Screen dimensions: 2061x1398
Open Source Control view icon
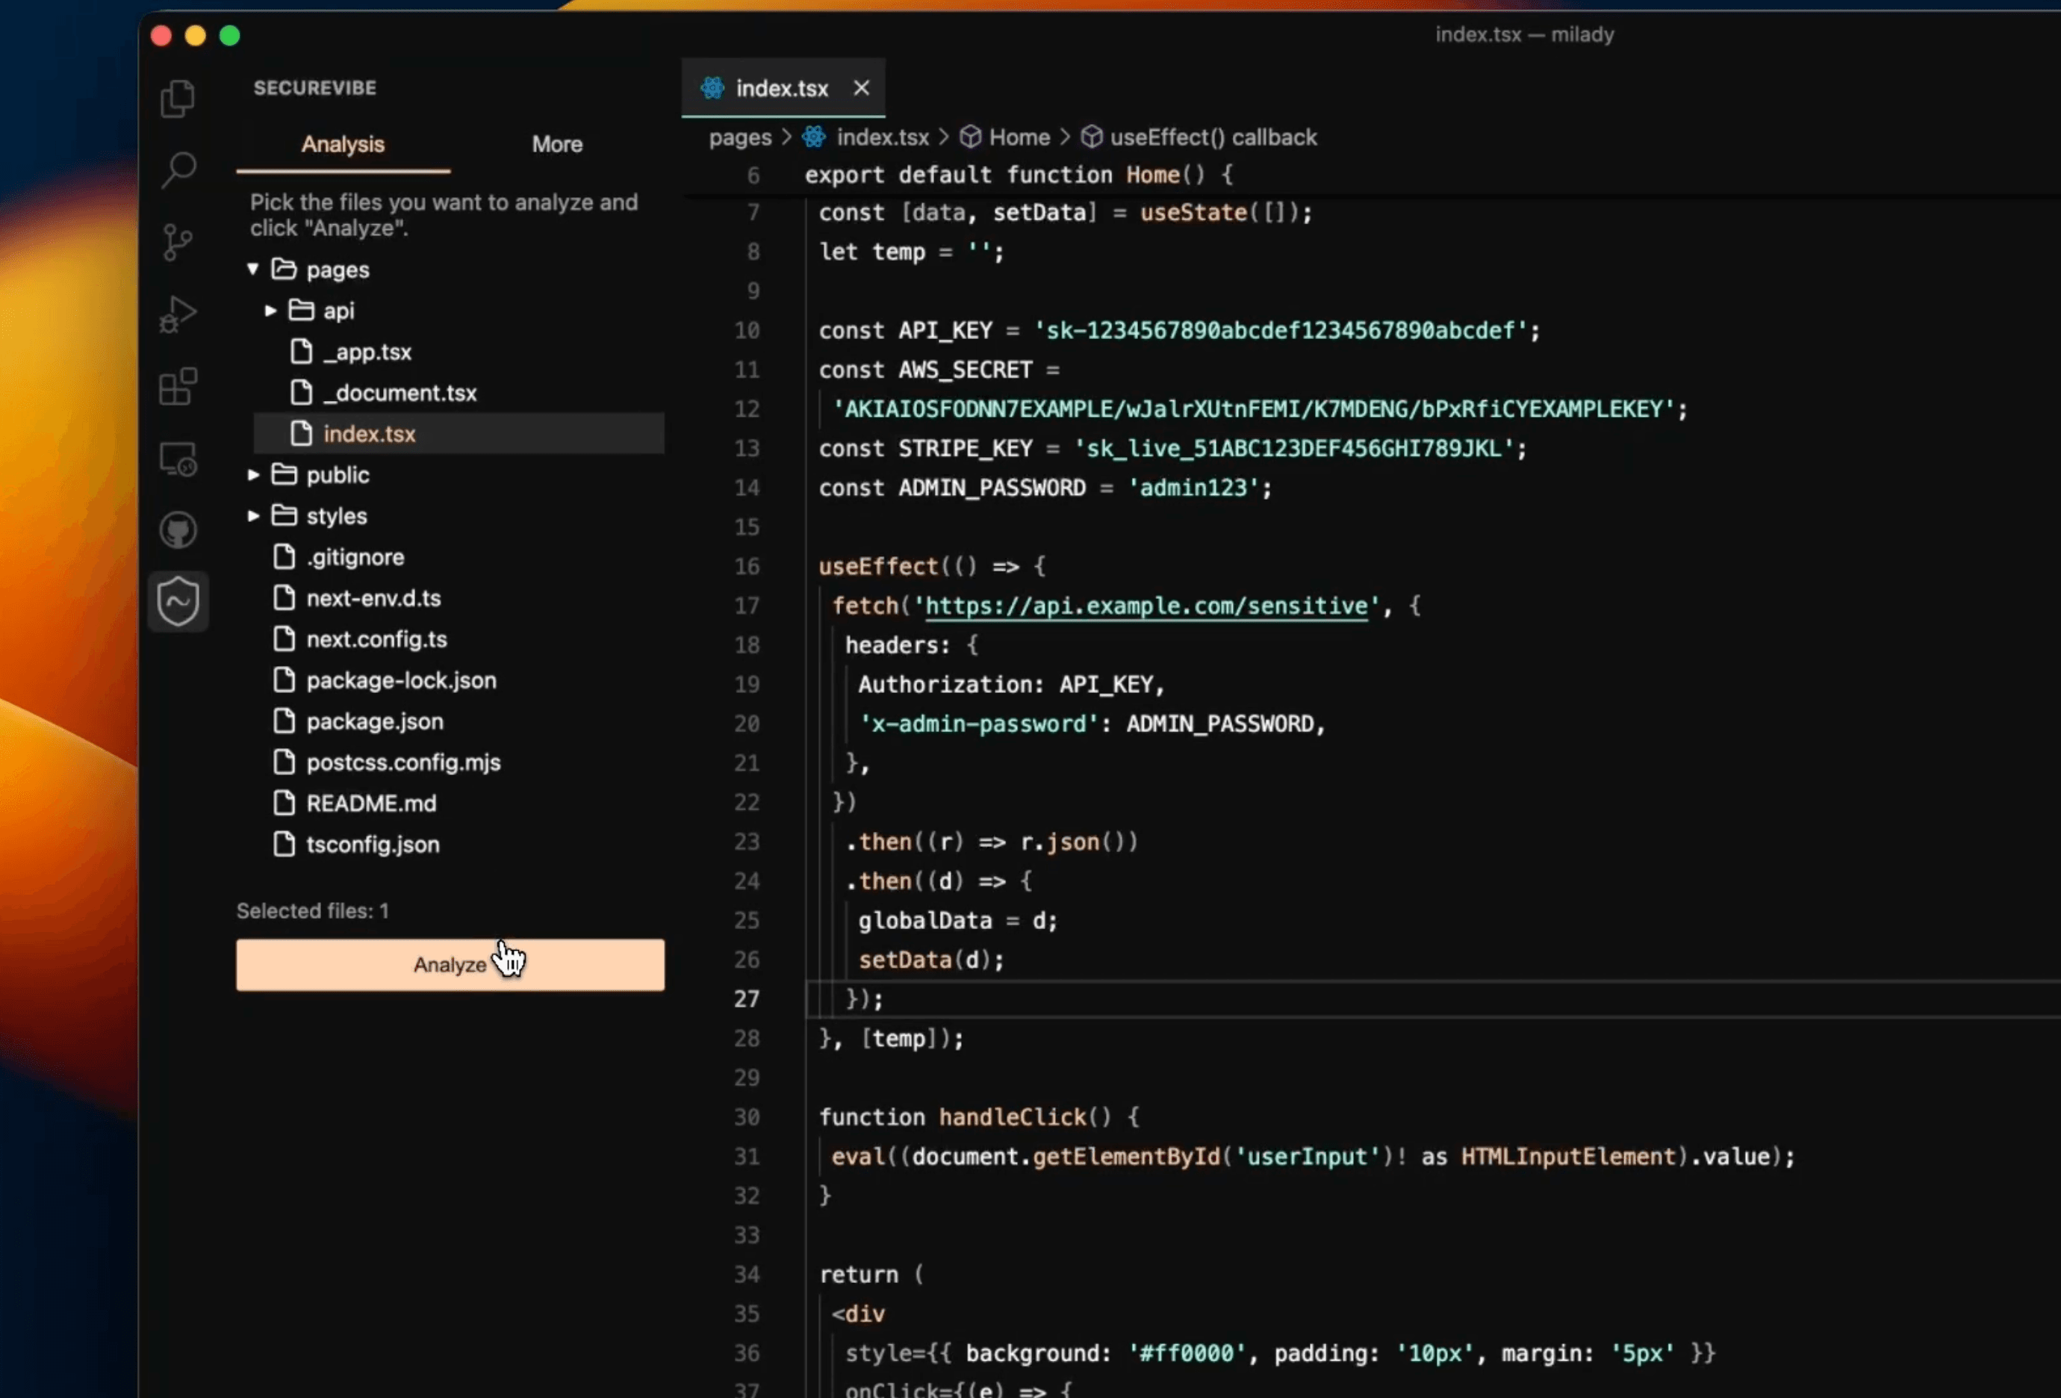pos(178,241)
